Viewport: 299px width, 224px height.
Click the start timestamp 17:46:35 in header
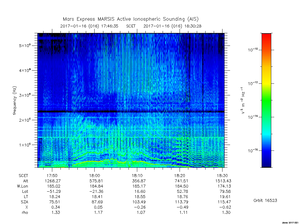(x=110, y=26)
